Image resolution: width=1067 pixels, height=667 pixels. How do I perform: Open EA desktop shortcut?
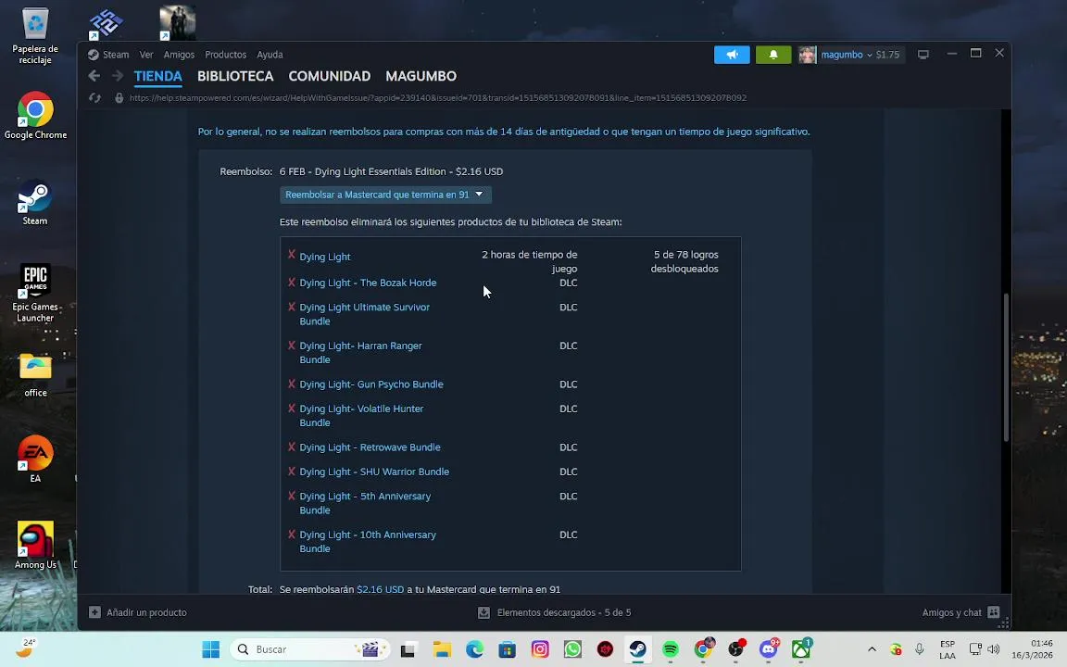pyautogui.click(x=35, y=459)
